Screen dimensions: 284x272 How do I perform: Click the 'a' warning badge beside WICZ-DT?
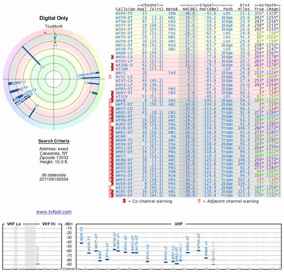110,187
